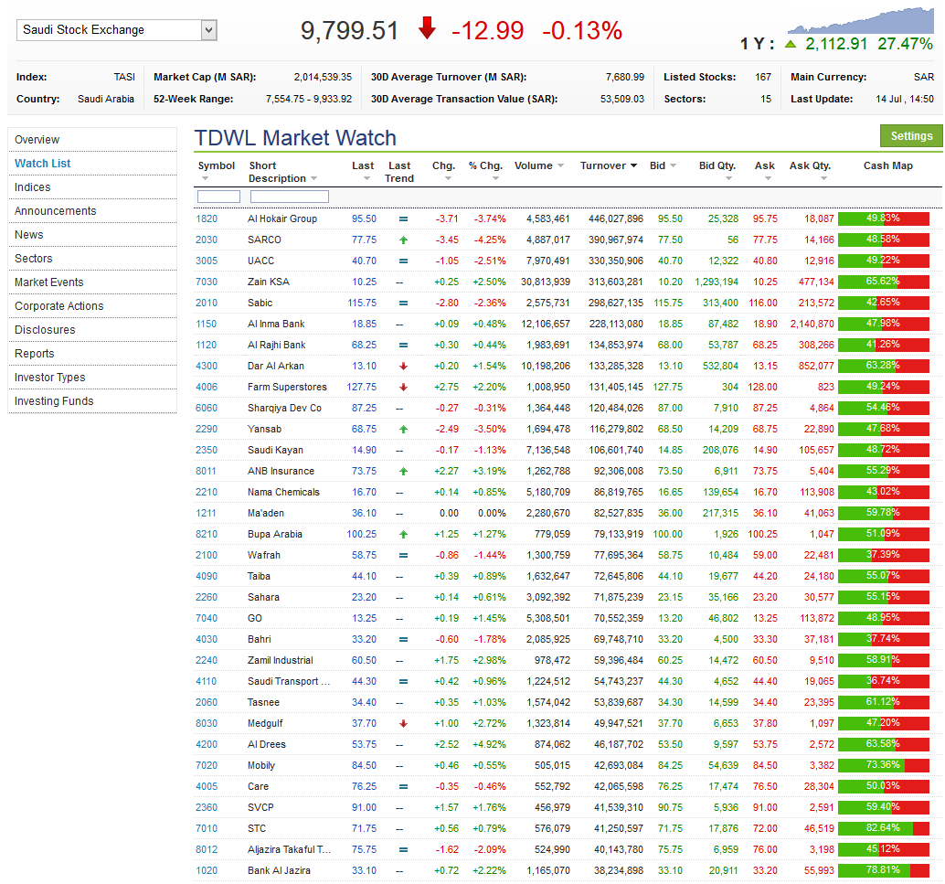This screenshot has width=945, height=884.
Task: Go to Corporate Actions in the sidebar
Action: coord(92,306)
